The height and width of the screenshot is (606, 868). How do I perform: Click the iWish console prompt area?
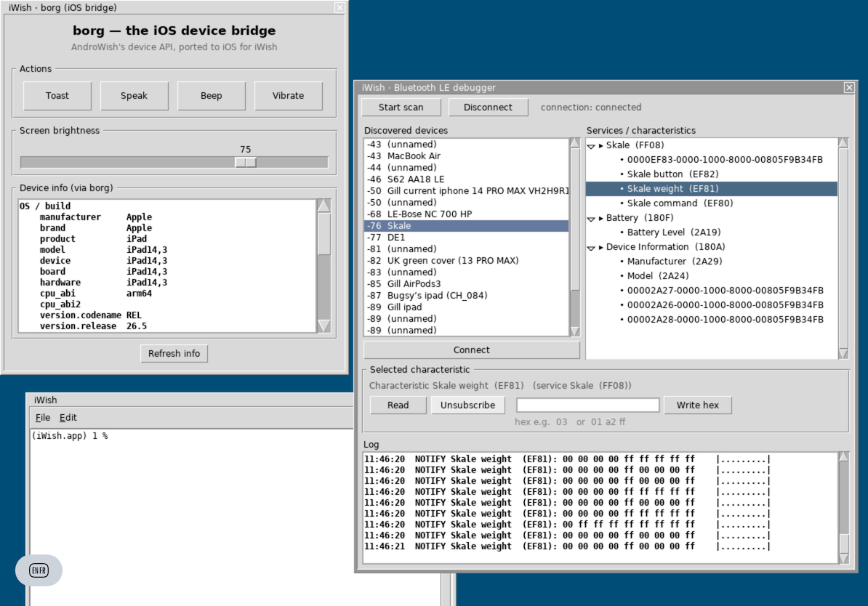(70, 436)
